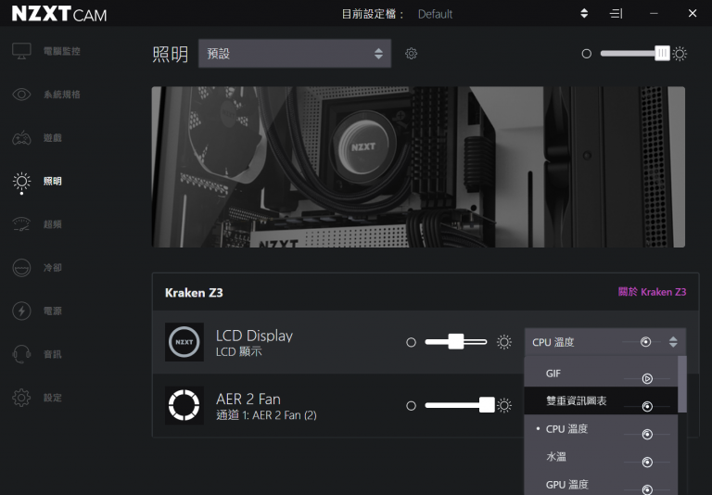This screenshot has height=495, width=712.
Task: Click the preview icon in the dropdown header
Action: 645,342
